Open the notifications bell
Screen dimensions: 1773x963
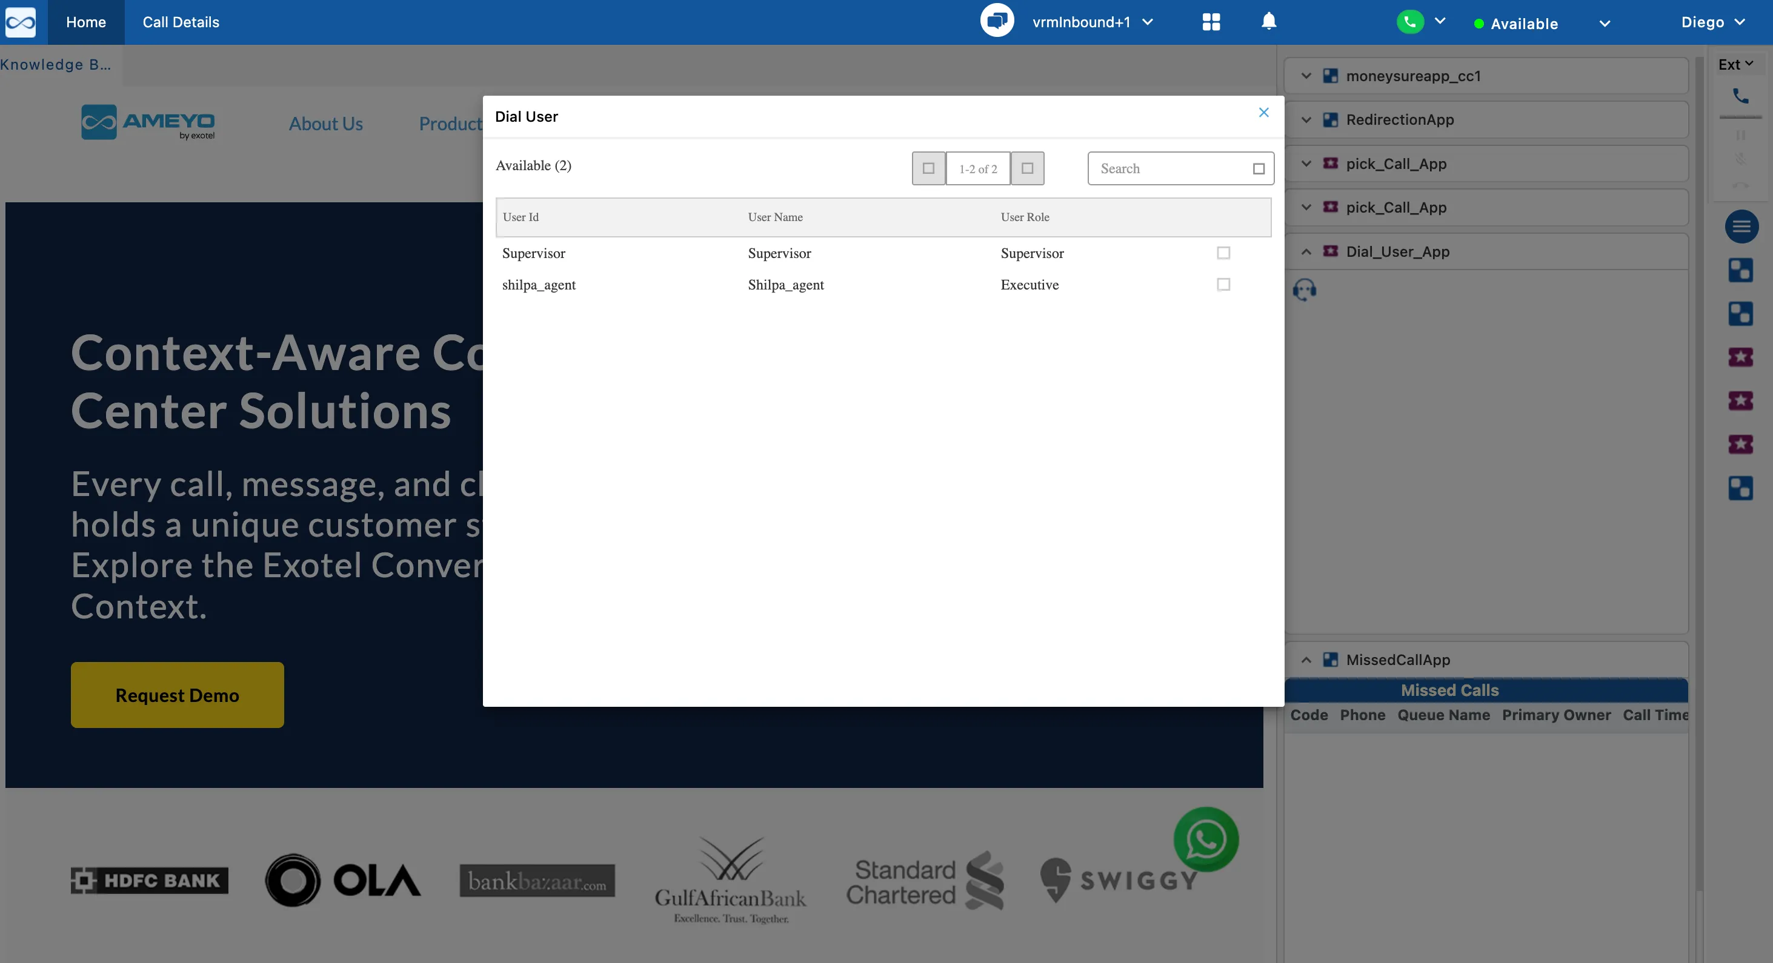coord(1268,21)
